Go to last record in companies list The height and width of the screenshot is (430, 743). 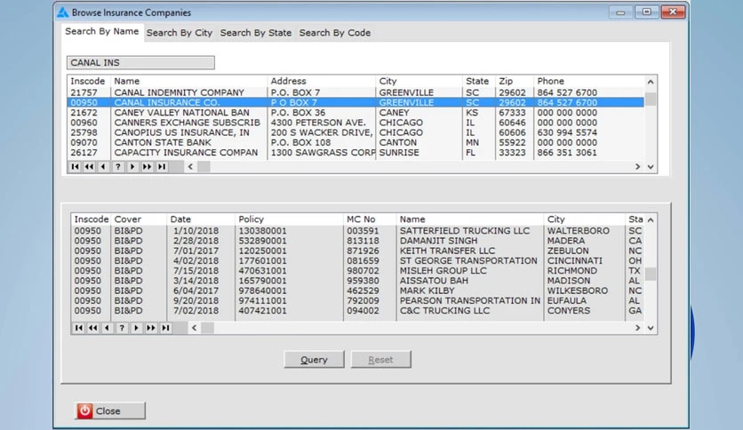(162, 167)
